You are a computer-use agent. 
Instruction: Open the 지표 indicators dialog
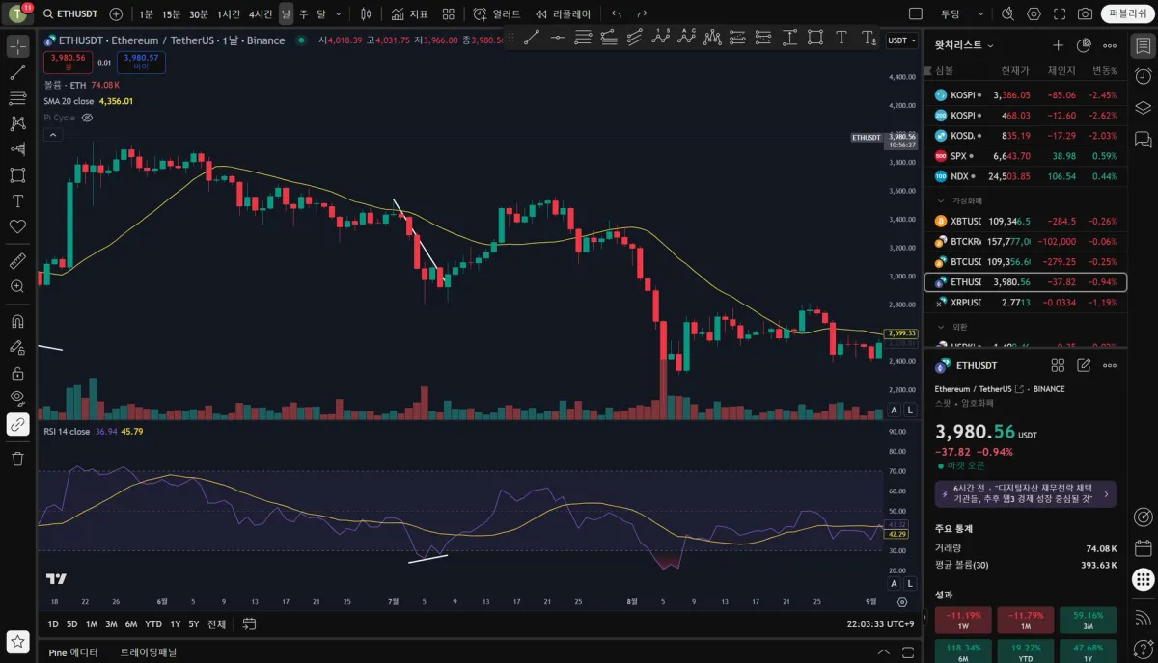point(410,14)
